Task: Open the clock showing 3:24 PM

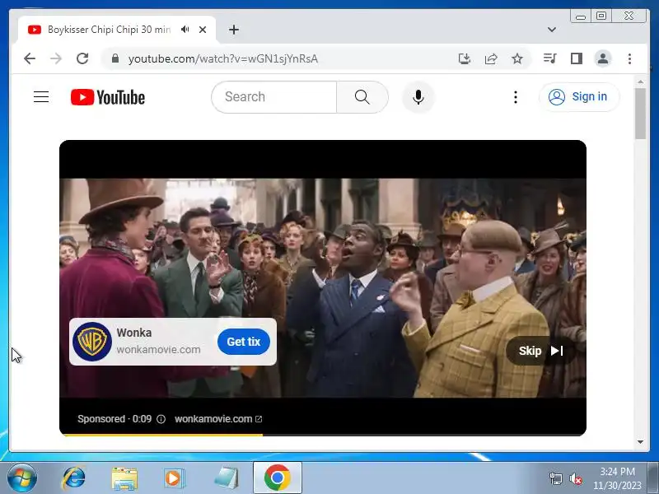Action: (x=617, y=478)
